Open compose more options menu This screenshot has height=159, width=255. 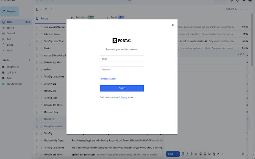click(x=223, y=154)
